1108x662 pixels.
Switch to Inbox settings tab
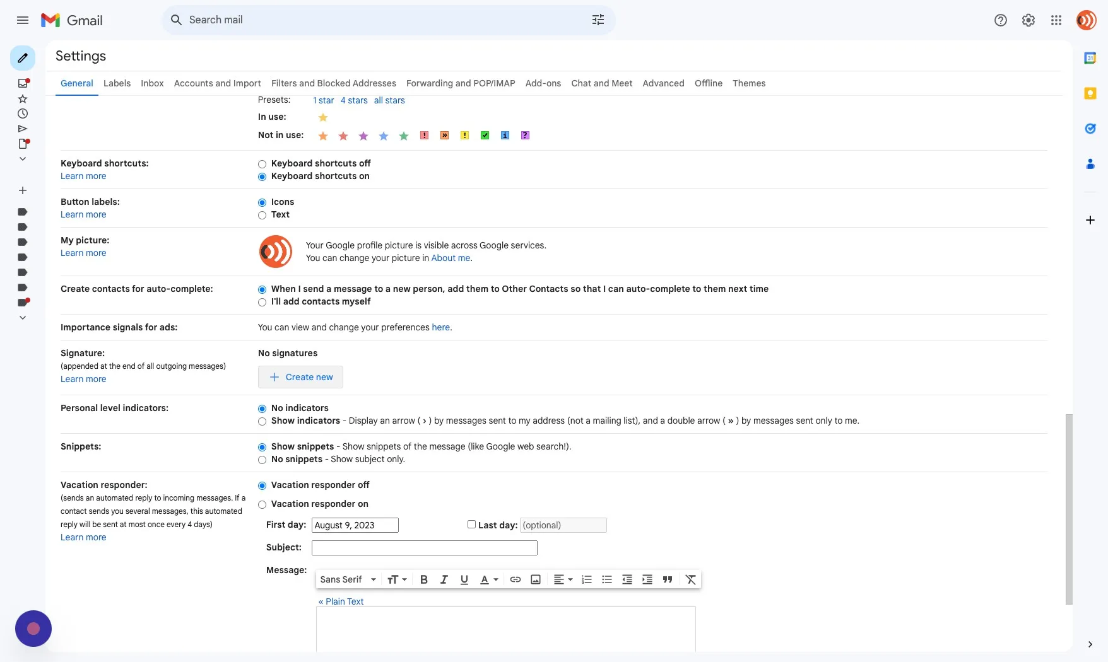[152, 83]
